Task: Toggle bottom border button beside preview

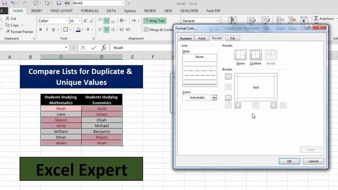Action: pos(228,98)
